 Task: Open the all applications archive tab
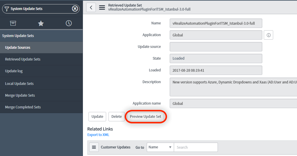click(x=13, y=23)
